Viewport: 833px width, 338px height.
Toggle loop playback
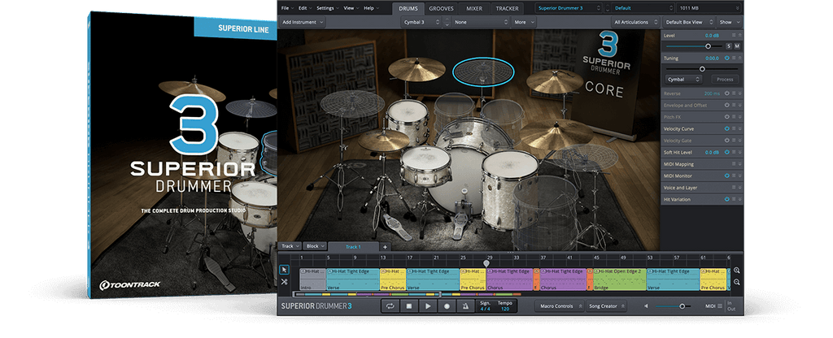[x=390, y=306]
